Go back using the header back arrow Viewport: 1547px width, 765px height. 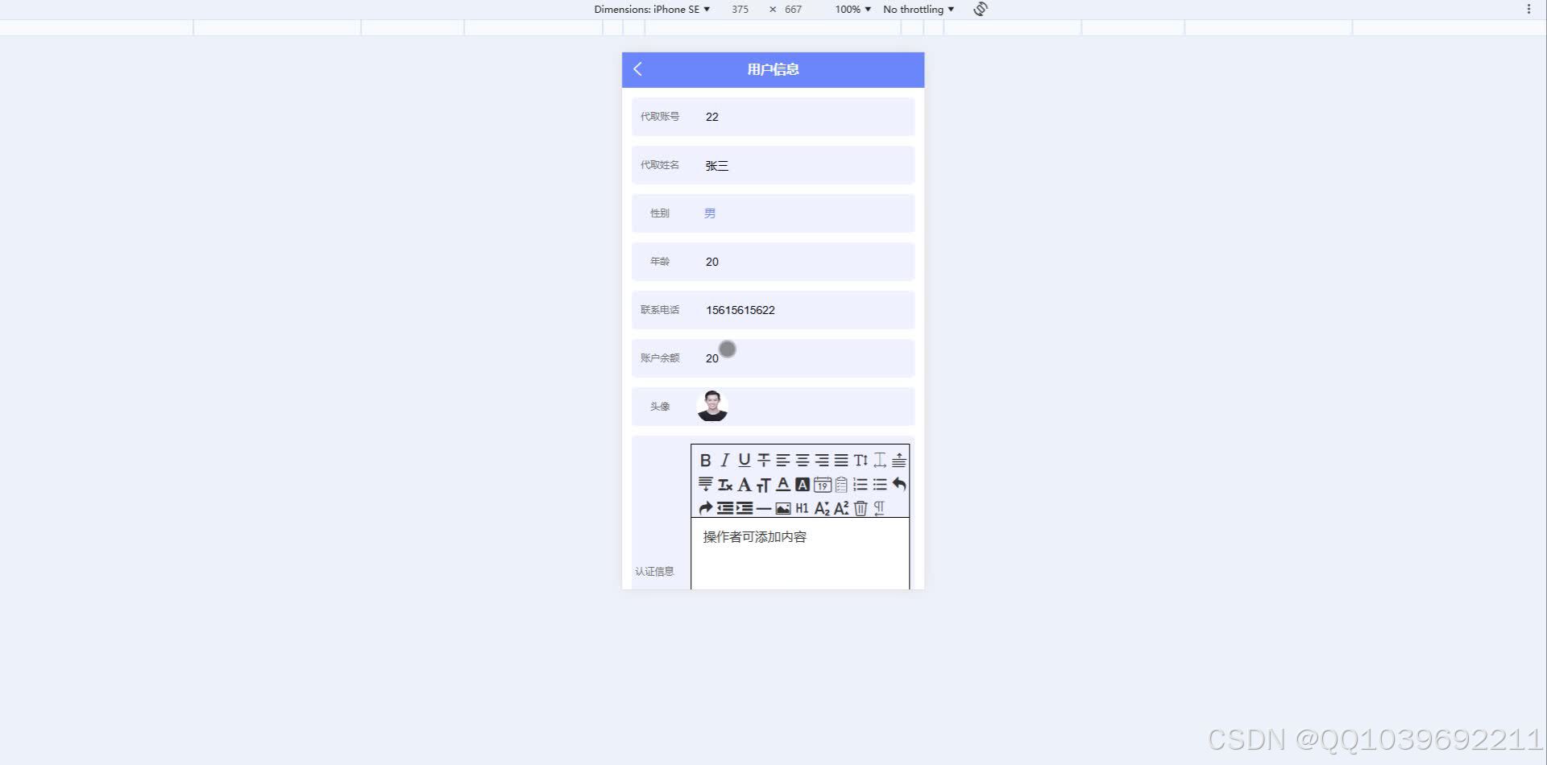click(x=637, y=69)
